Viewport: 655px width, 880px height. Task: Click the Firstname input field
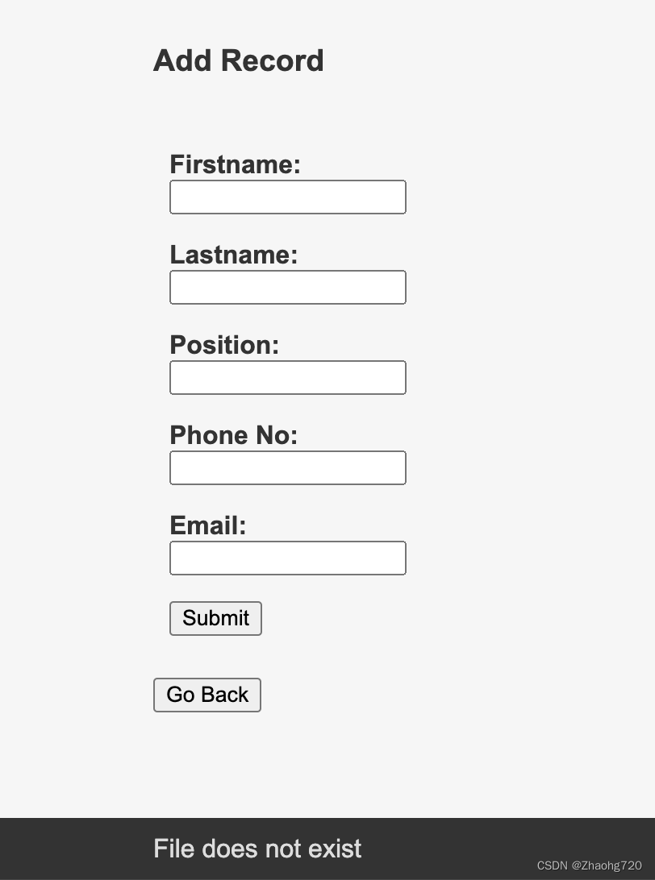coord(287,197)
